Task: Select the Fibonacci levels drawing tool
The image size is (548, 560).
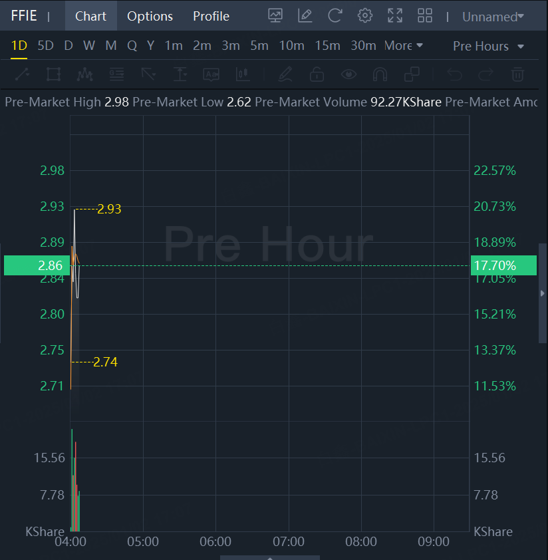Action: point(116,74)
